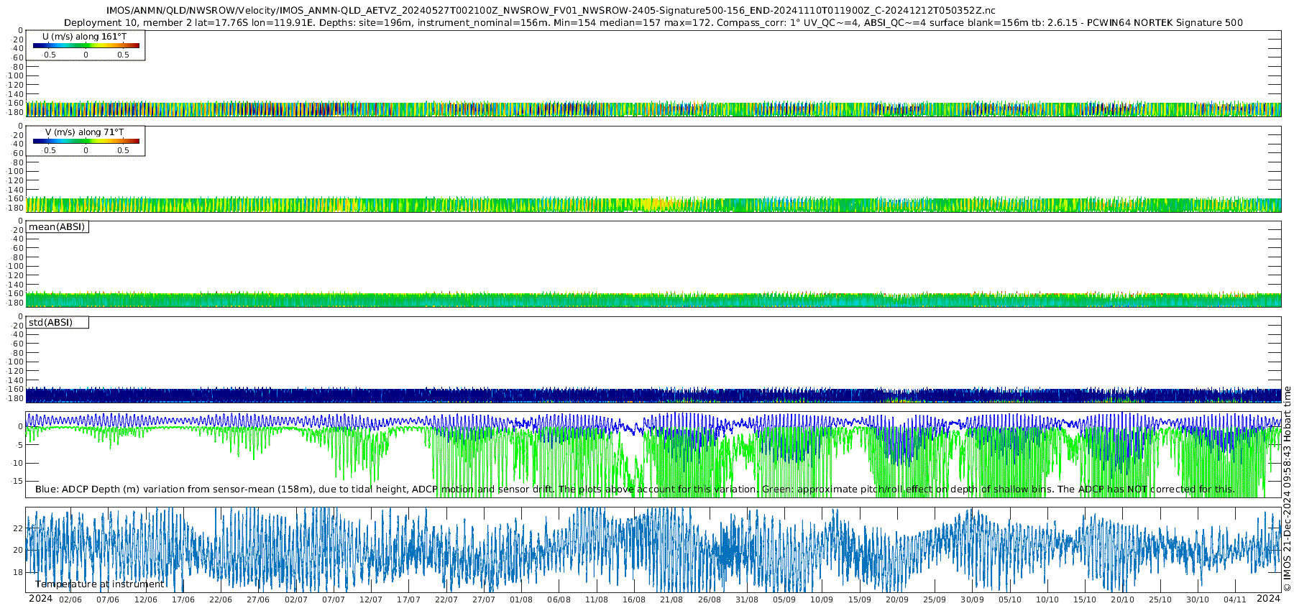This screenshot has height=611, width=1294.
Task: Click the 02/06 date tick label
Action: click(x=70, y=599)
